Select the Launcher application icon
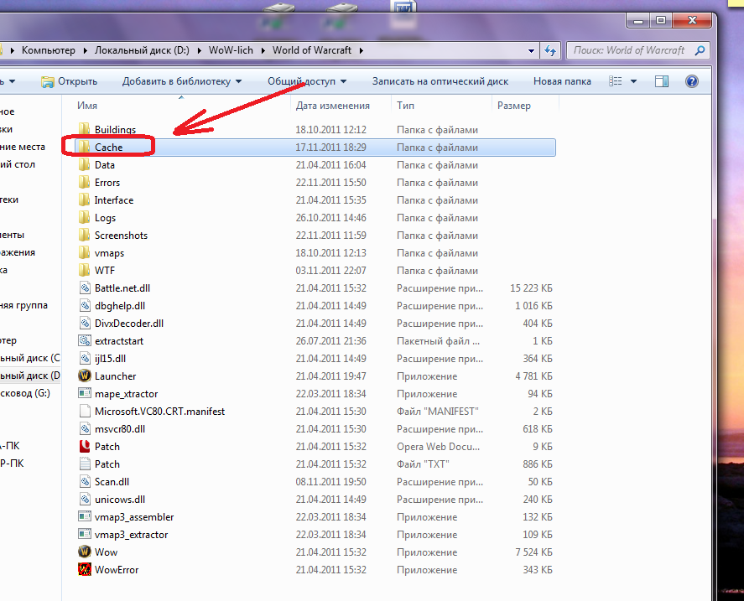This screenshot has width=744, height=601. click(85, 376)
